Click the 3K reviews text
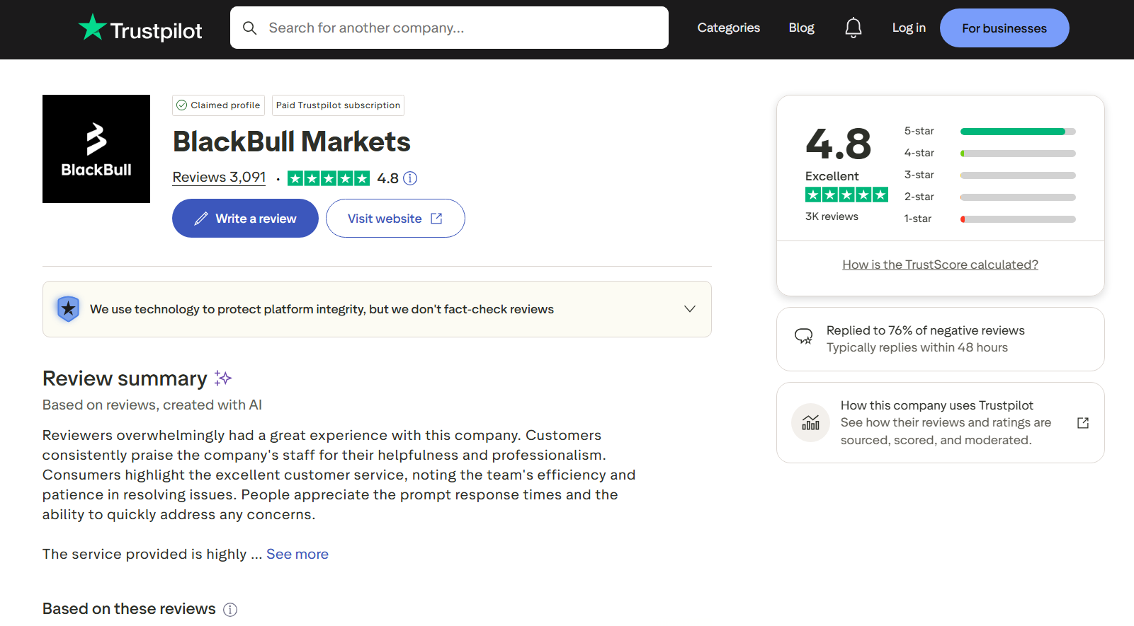The image size is (1134, 626). [x=832, y=216]
